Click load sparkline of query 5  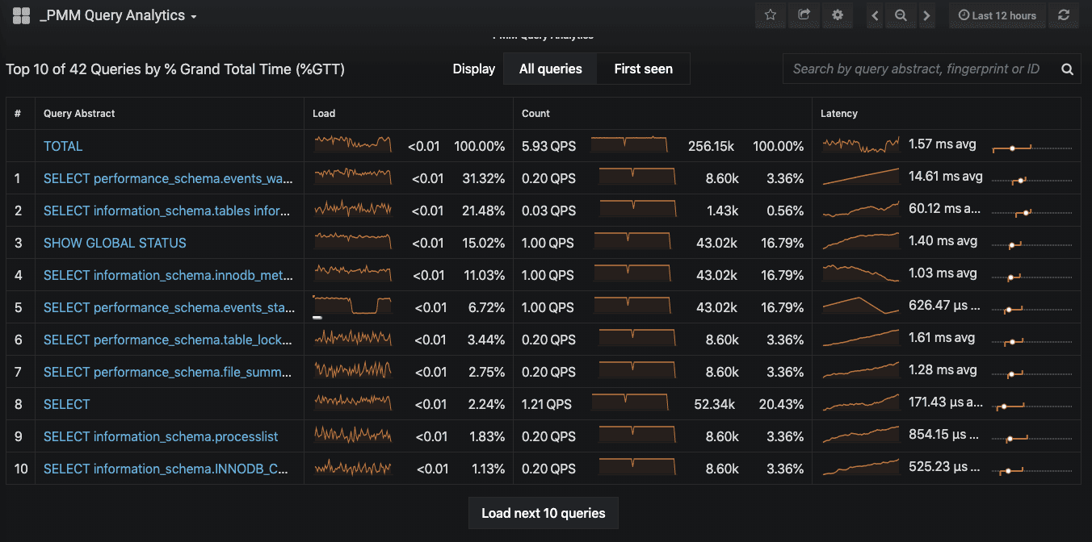point(353,306)
